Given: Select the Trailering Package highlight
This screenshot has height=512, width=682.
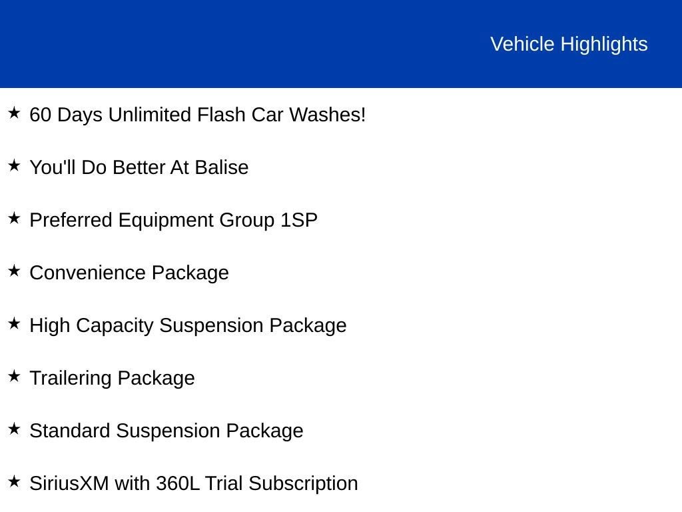Looking at the screenshot, I should [112, 378].
